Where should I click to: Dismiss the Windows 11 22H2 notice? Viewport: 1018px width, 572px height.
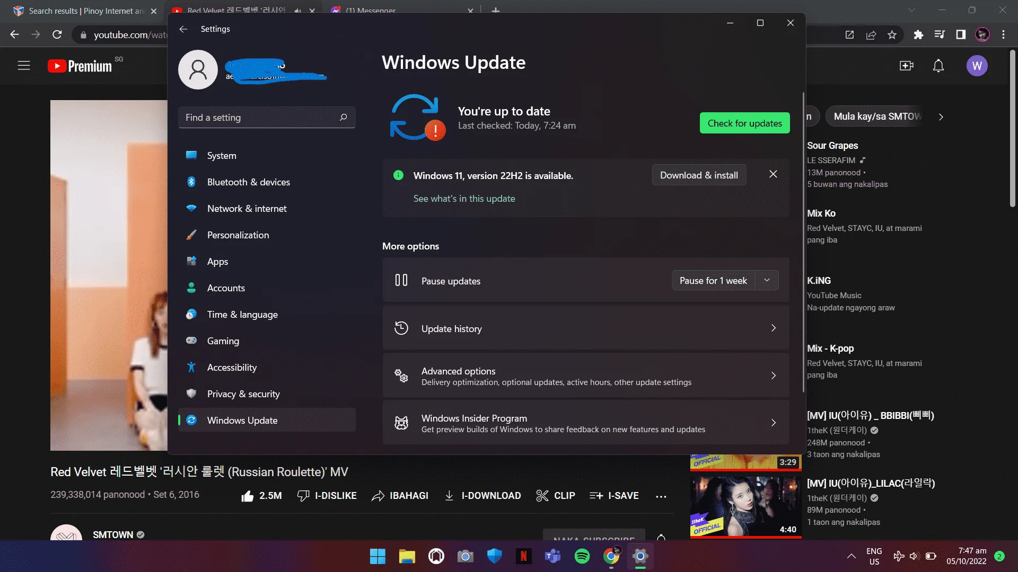(773, 174)
